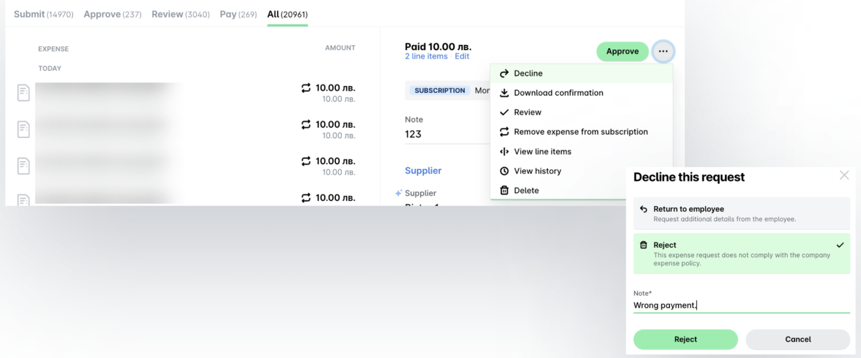
Task: Click the clock icon beside View history
Action: [x=504, y=171]
